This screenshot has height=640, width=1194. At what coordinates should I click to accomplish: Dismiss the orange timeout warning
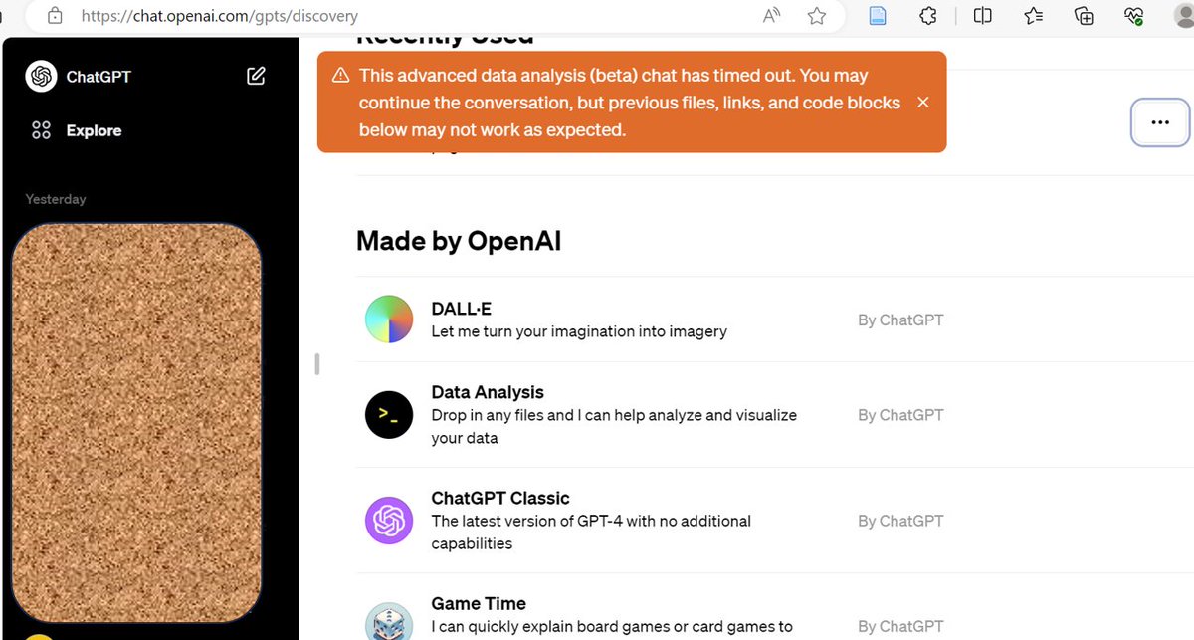click(922, 102)
